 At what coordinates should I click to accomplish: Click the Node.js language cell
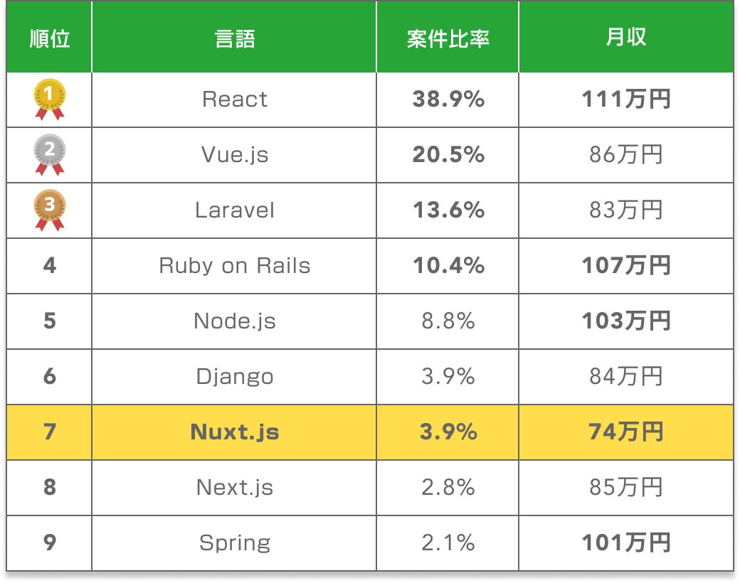[235, 321]
